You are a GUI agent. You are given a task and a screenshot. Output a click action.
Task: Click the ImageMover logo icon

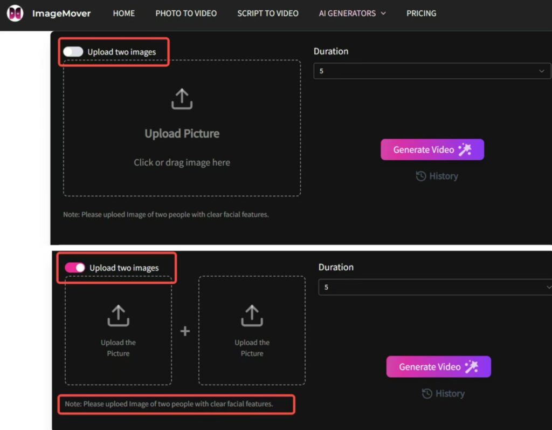tap(15, 13)
